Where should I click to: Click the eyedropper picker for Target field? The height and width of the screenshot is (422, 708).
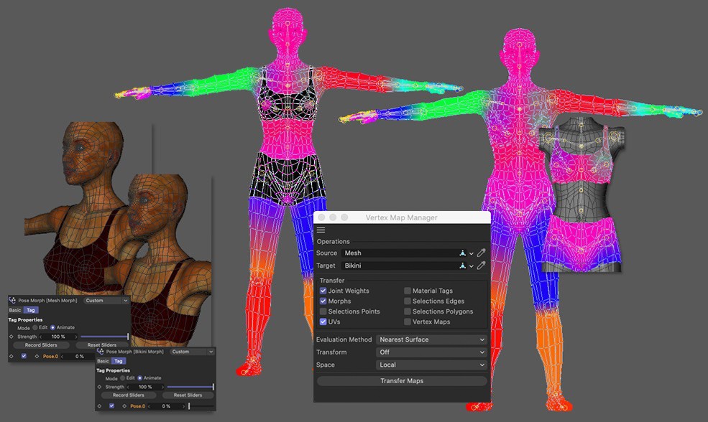482,266
